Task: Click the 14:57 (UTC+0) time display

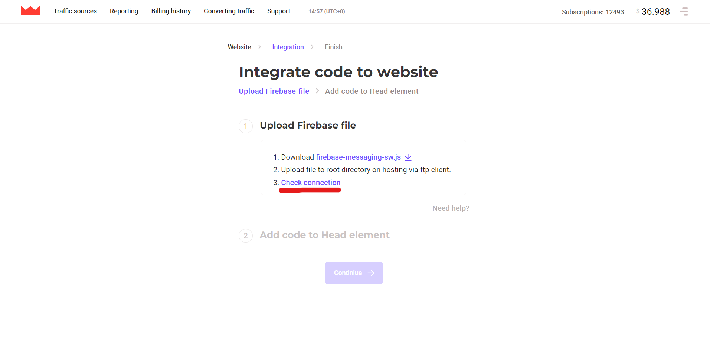Action: click(327, 11)
